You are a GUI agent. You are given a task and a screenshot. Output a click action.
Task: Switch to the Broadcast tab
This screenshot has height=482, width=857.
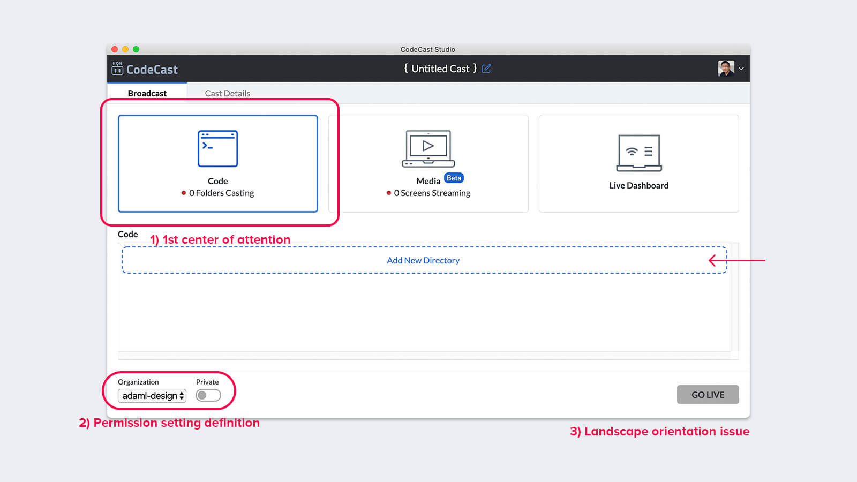pos(147,93)
